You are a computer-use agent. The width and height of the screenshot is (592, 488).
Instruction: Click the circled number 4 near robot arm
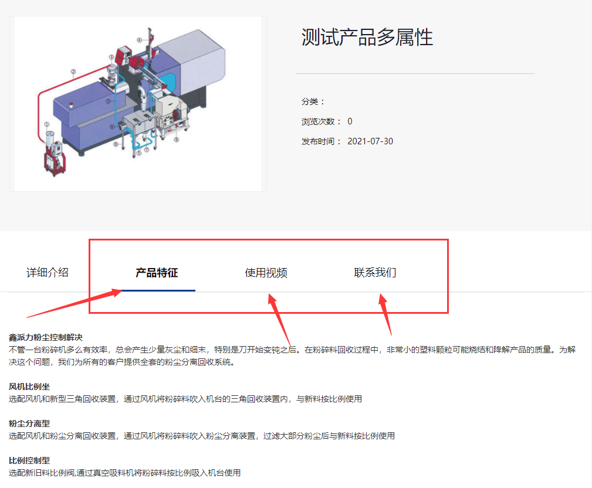point(139,40)
